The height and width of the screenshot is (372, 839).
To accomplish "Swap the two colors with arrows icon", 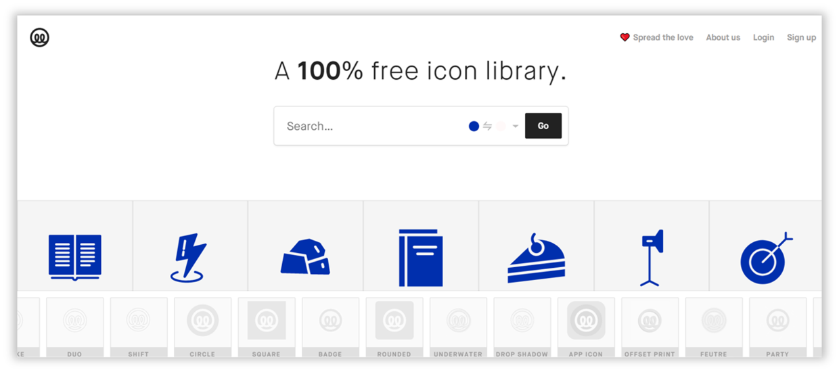I will click(x=487, y=126).
